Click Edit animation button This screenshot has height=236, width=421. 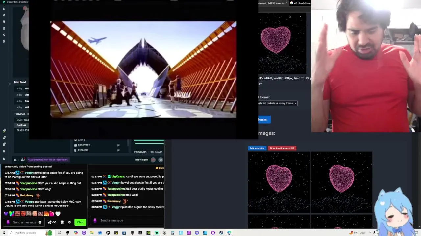point(257,148)
